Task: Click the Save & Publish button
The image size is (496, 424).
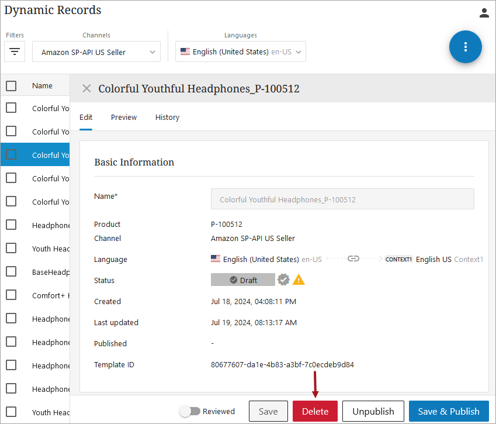Action: (x=449, y=411)
